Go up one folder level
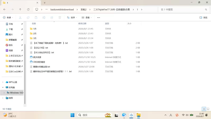211x119 pixels. click(20, 10)
